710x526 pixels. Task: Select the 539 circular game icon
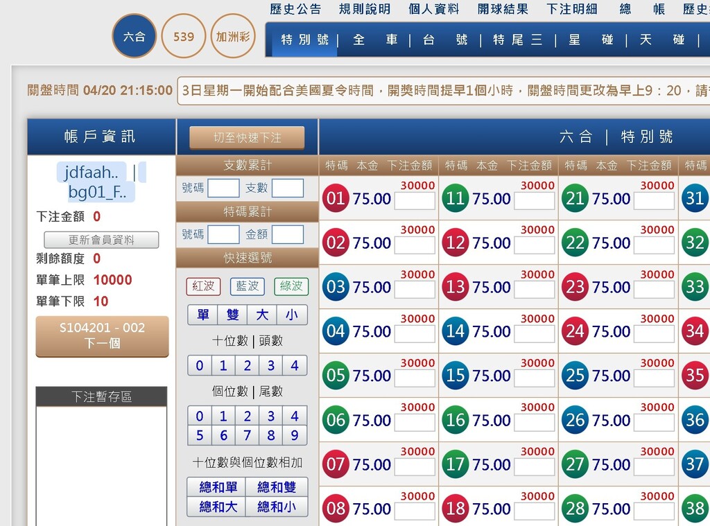point(183,36)
